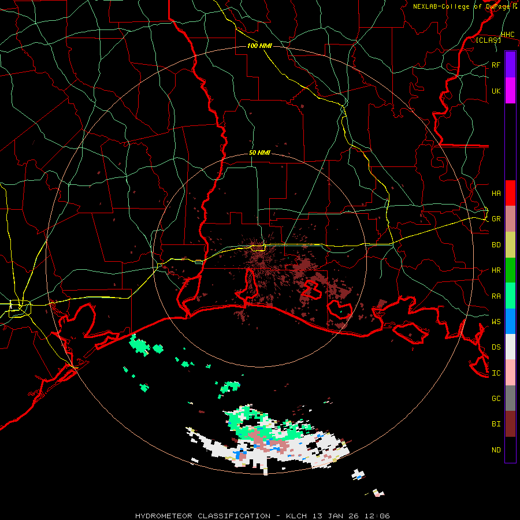Click the DS legend label
Image resolution: width=520 pixels, height=520 pixels.
click(496, 347)
